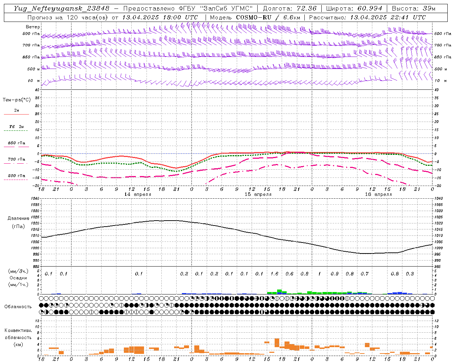Click the elevation text Высота: 39м
The width and height of the screenshot is (453, 362).
[414, 8]
